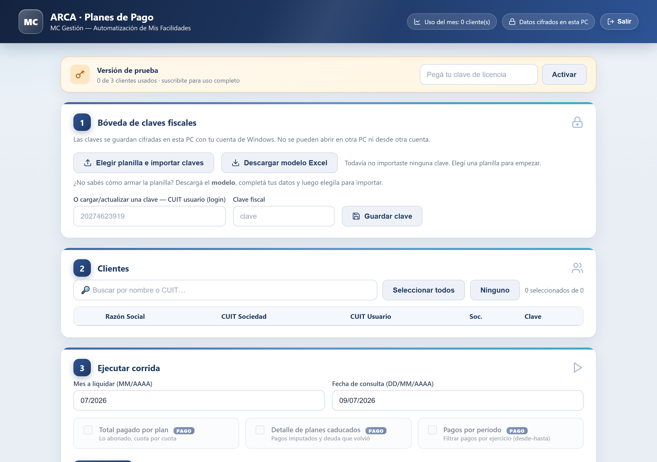This screenshot has height=462, width=657.
Task: Click the PAGO badge on Total pagado por plan
Action: (x=184, y=431)
